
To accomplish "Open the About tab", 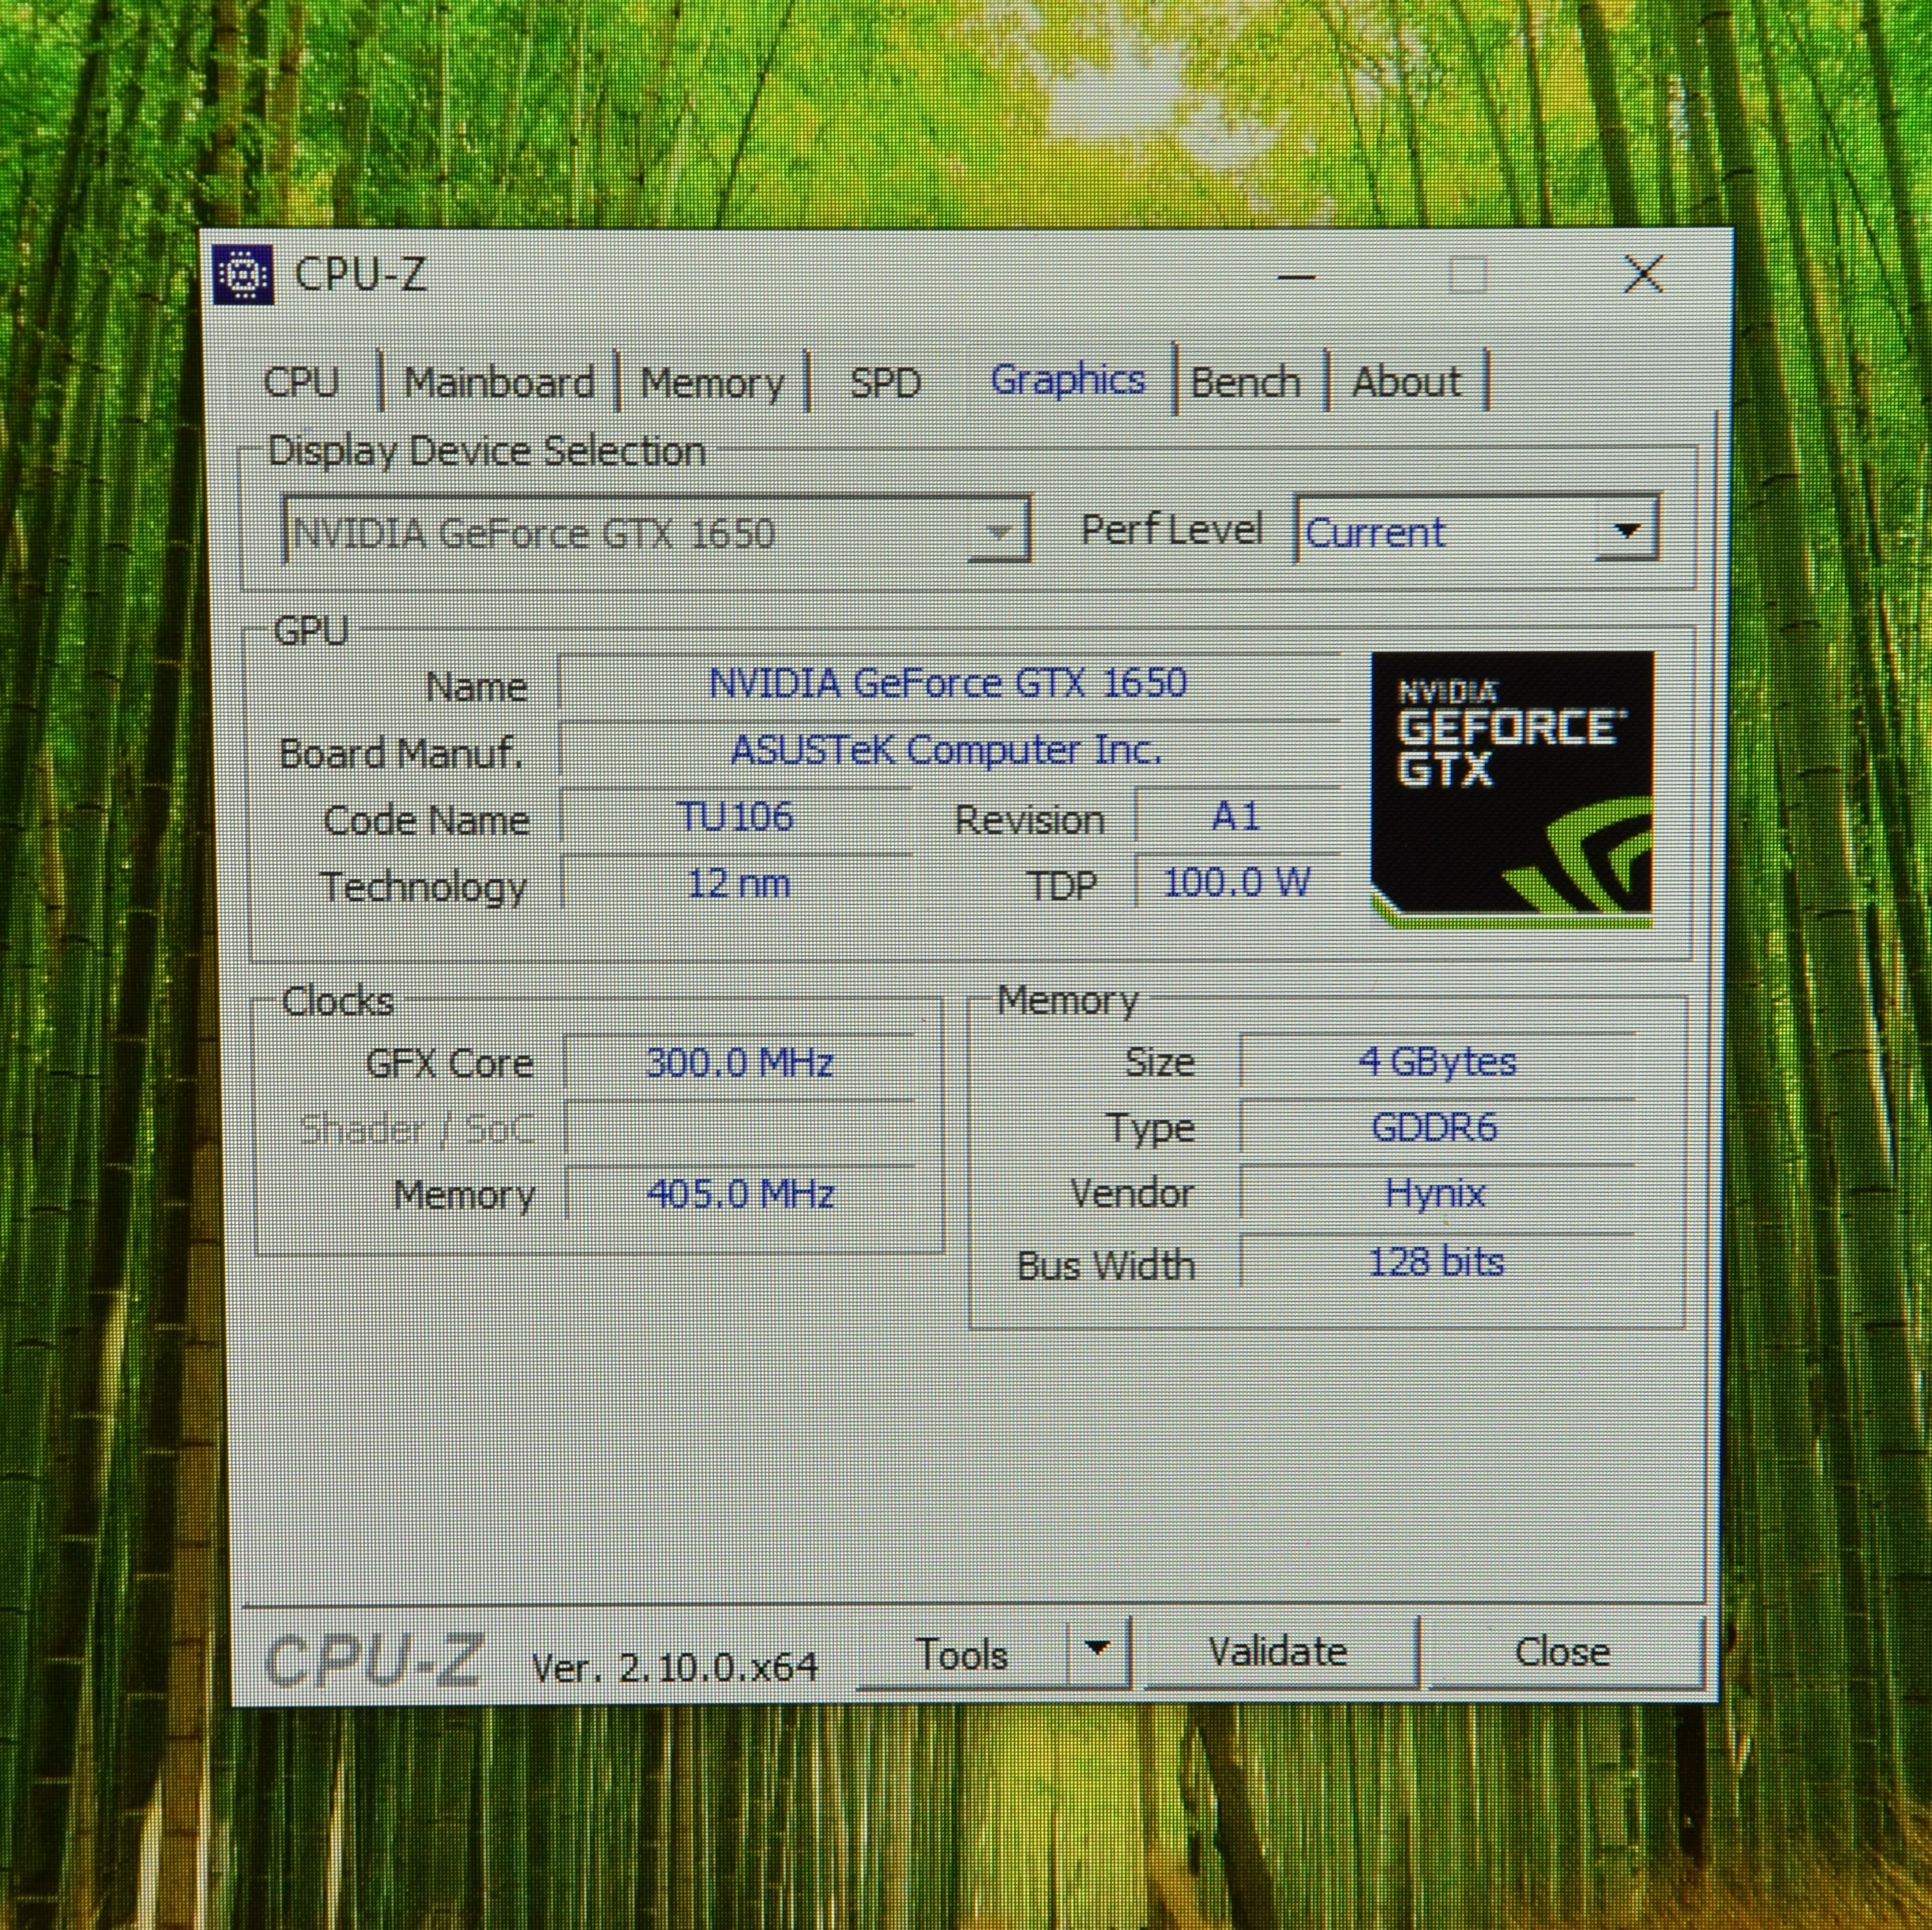I will [x=1407, y=382].
